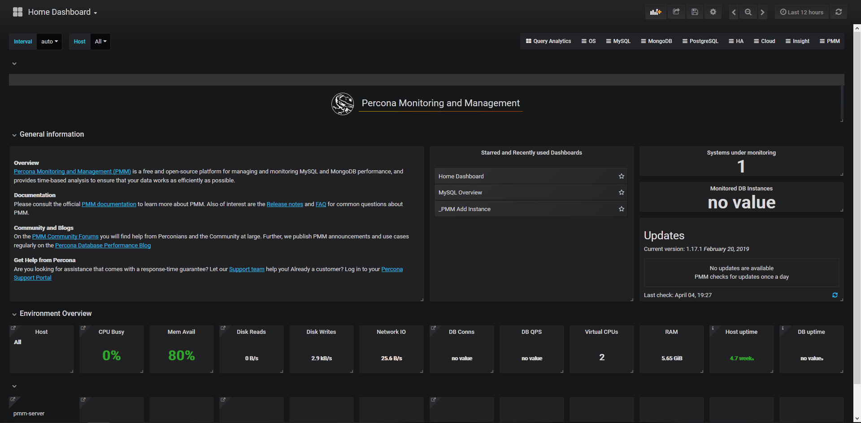Open the Query Analytics menu item
Screen dimensions: 861x423
pyautogui.click(x=548, y=41)
